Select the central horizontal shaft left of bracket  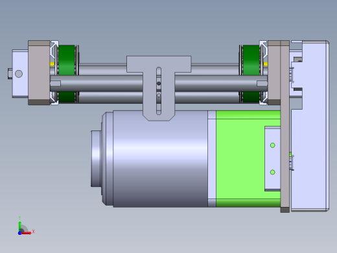97,83
